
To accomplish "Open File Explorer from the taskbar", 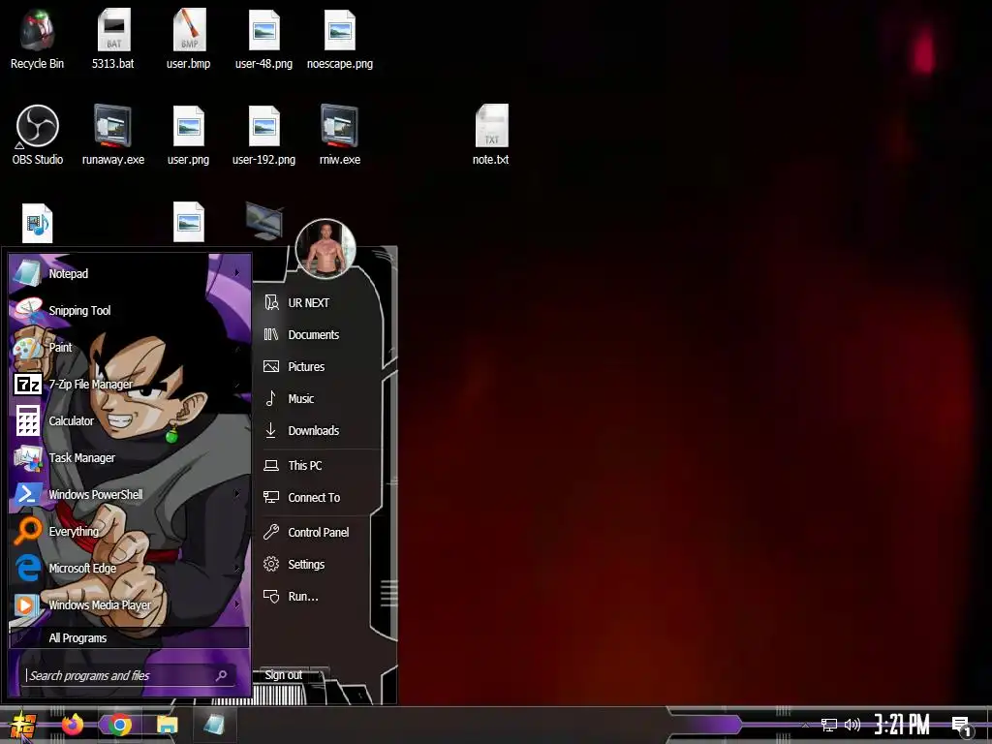I will point(167,725).
